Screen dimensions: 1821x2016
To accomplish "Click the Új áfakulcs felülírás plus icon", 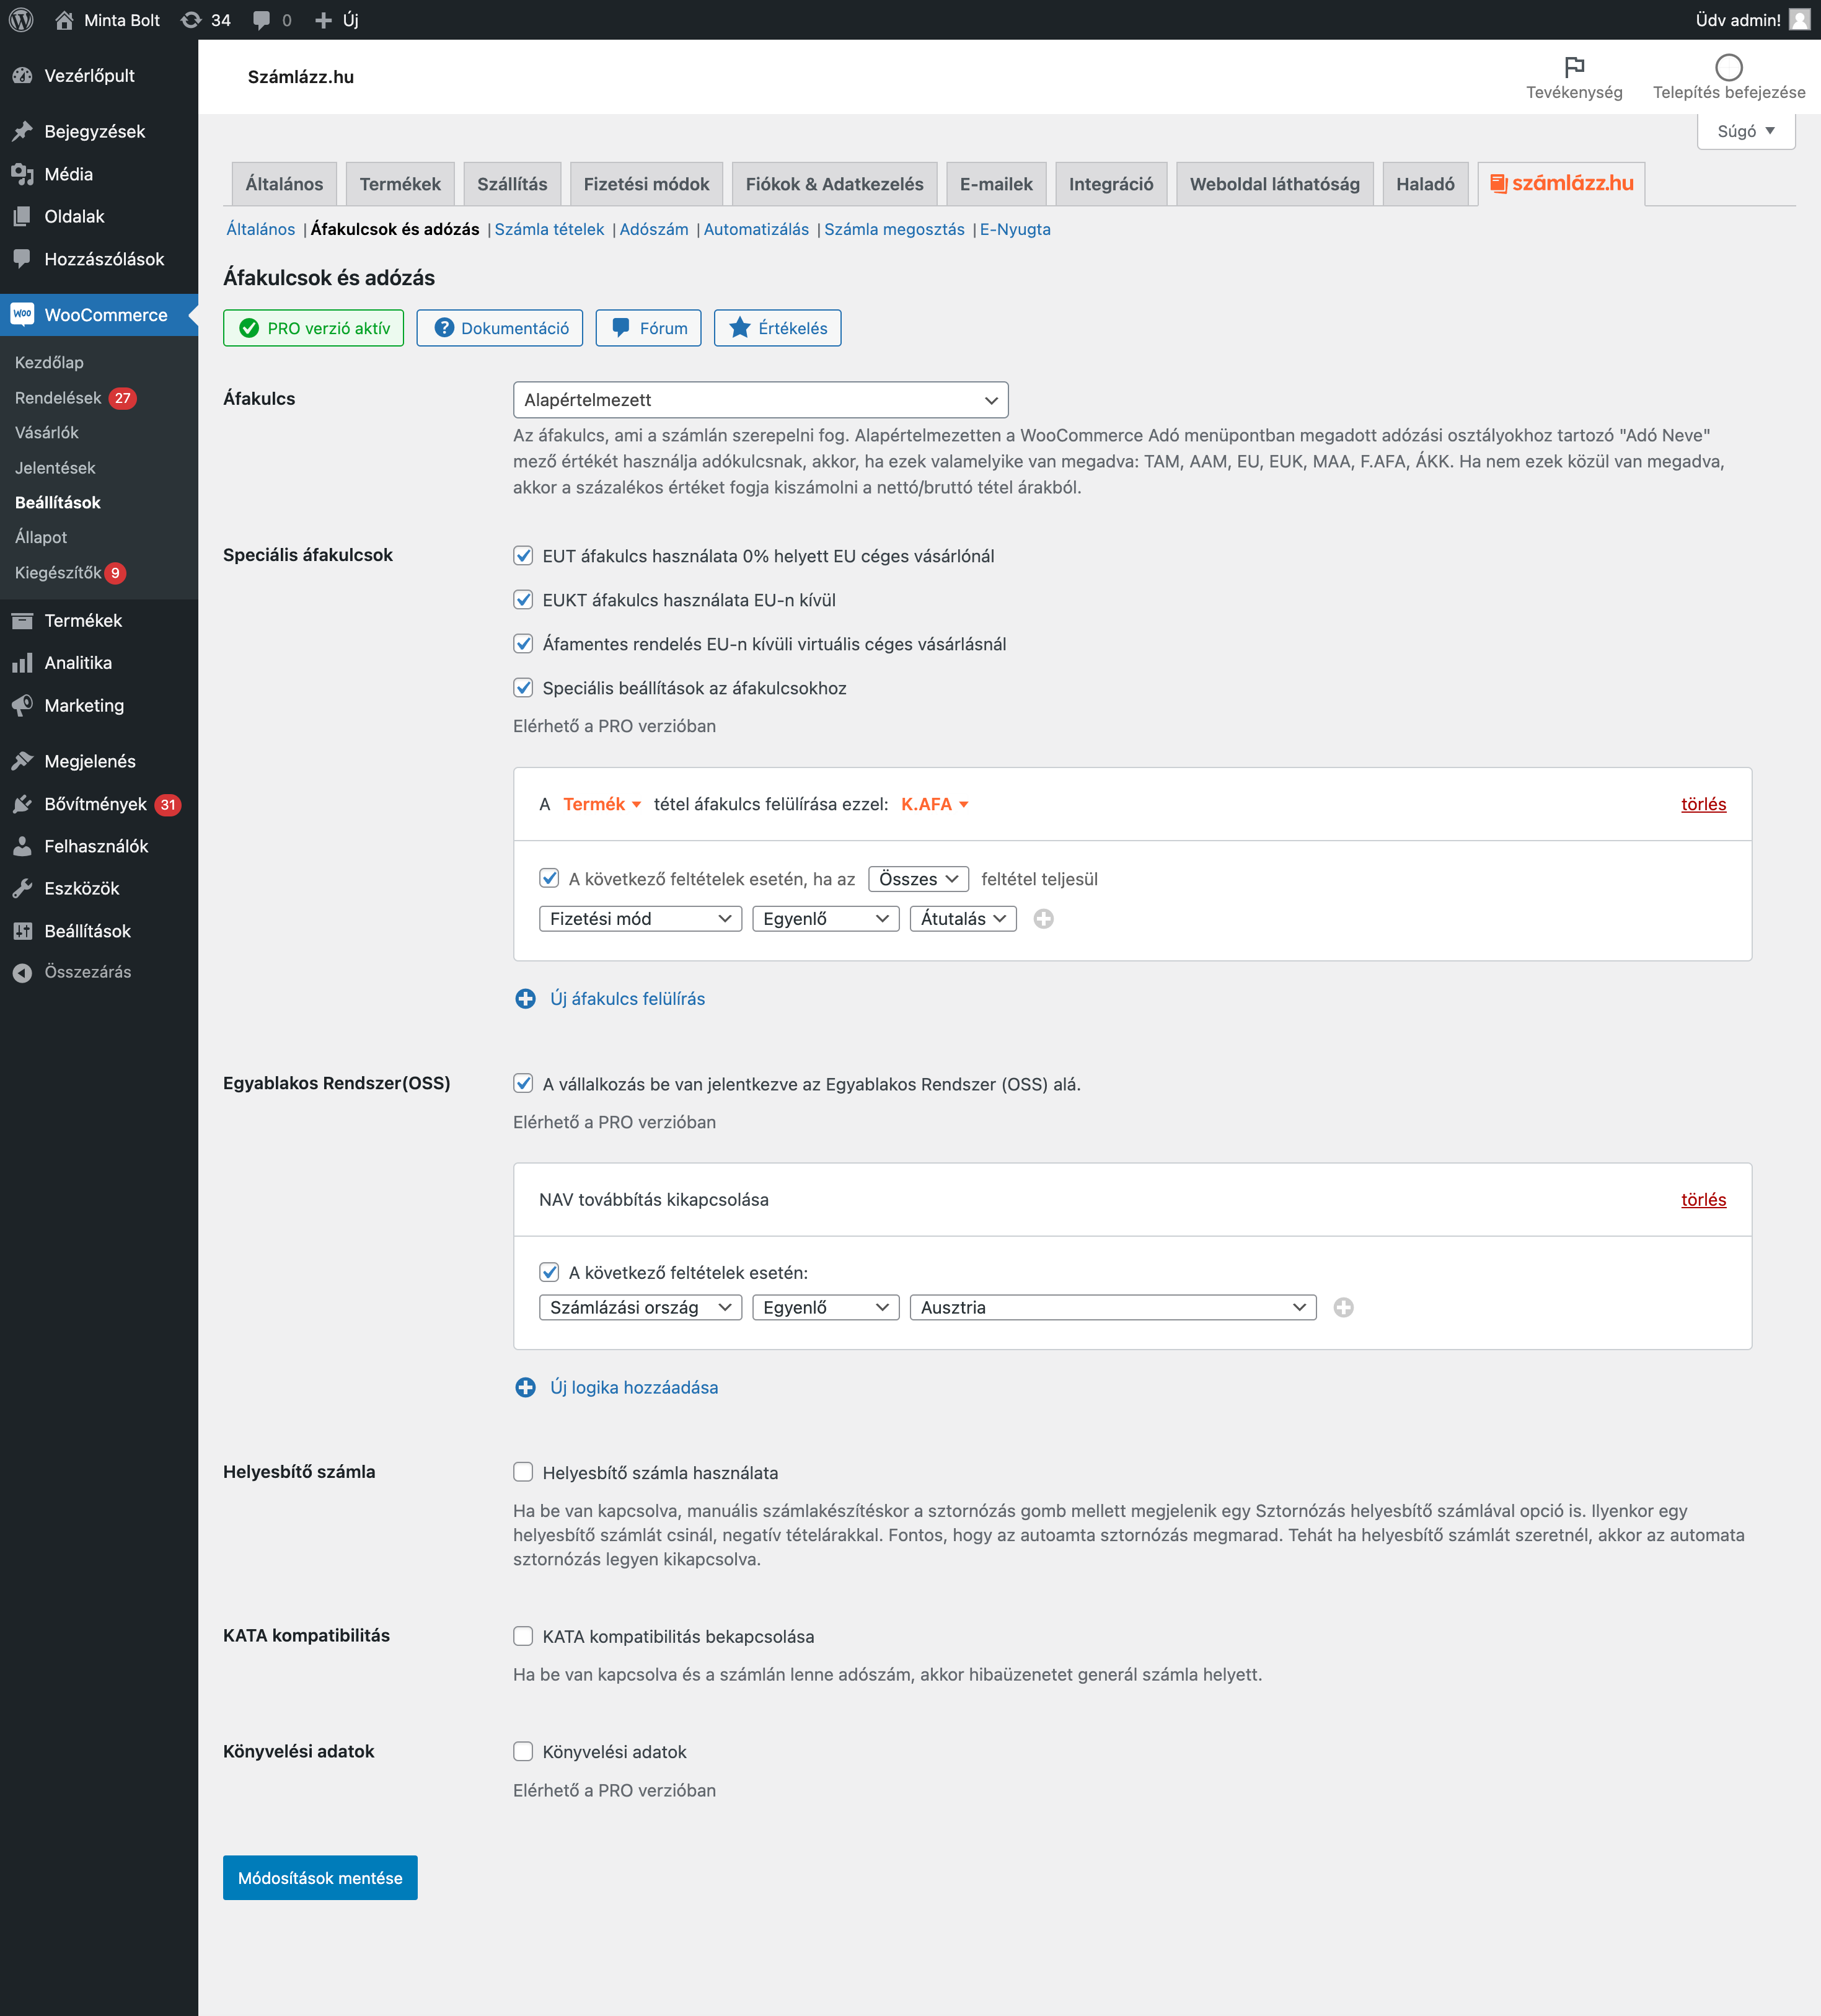I will (525, 999).
